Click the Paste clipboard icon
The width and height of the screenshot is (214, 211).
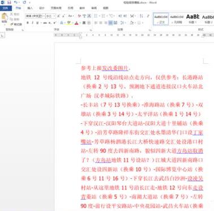5,16
